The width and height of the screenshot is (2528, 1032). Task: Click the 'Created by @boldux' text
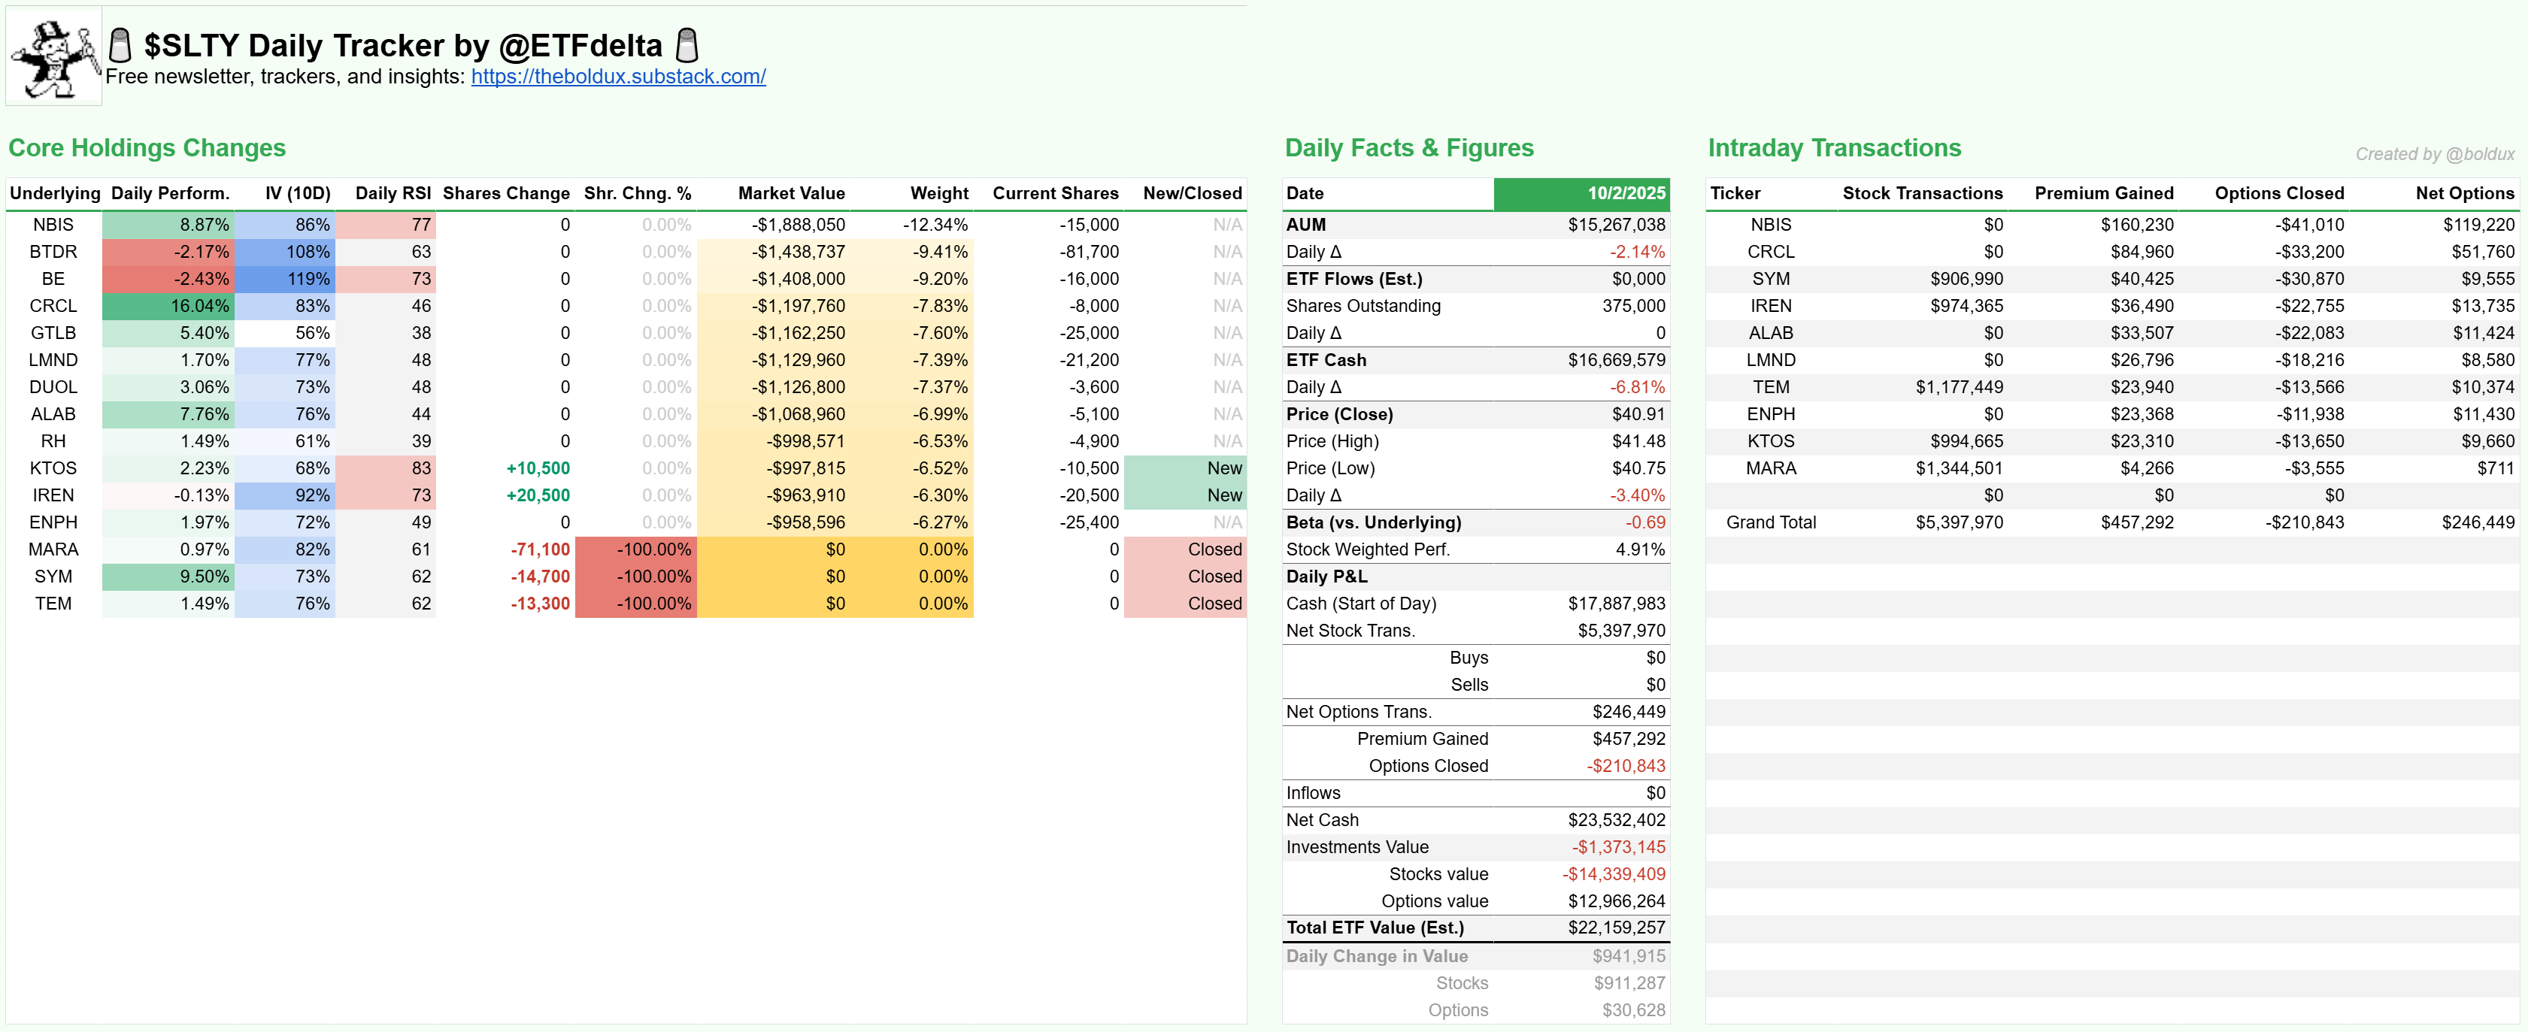2434,154
